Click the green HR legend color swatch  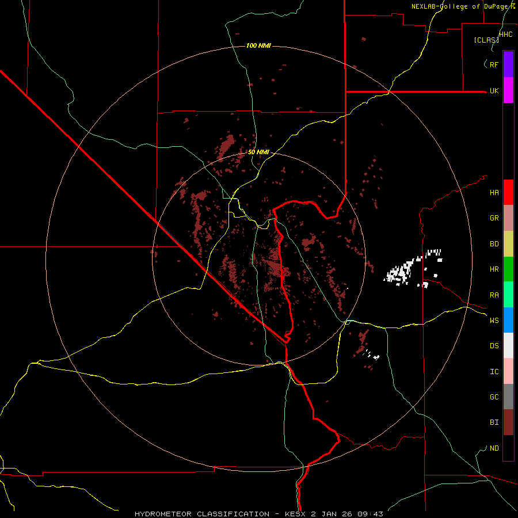(x=508, y=269)
